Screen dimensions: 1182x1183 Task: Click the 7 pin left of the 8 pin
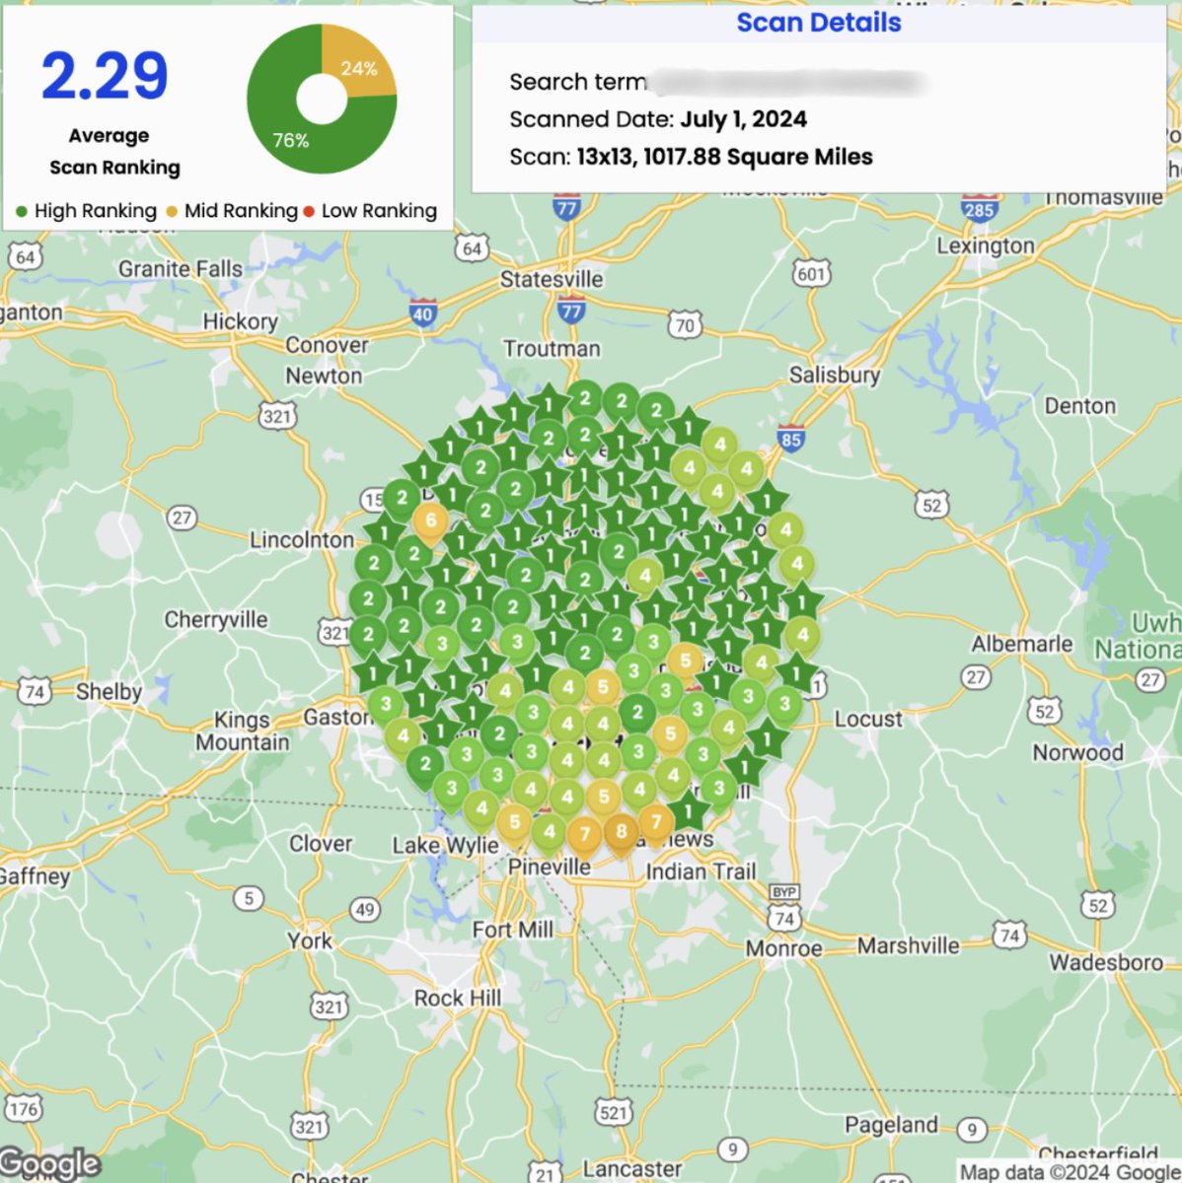point(585,836)
